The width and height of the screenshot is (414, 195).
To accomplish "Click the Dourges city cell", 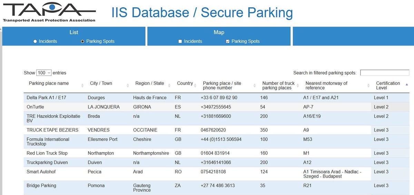I will click(96, 98).
